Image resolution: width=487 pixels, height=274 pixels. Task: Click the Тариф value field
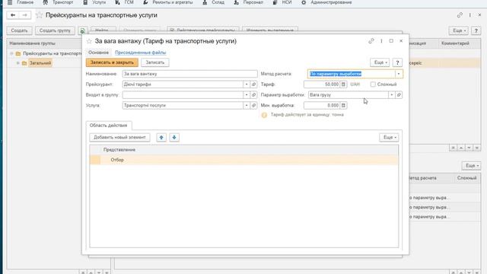322,84
